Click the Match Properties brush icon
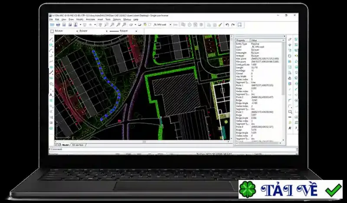 click(220, 25)
